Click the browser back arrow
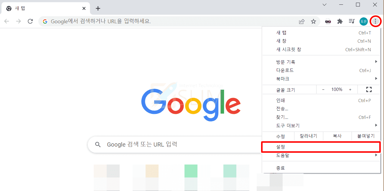This screenshot has height=191, width=384. point(7,21)
